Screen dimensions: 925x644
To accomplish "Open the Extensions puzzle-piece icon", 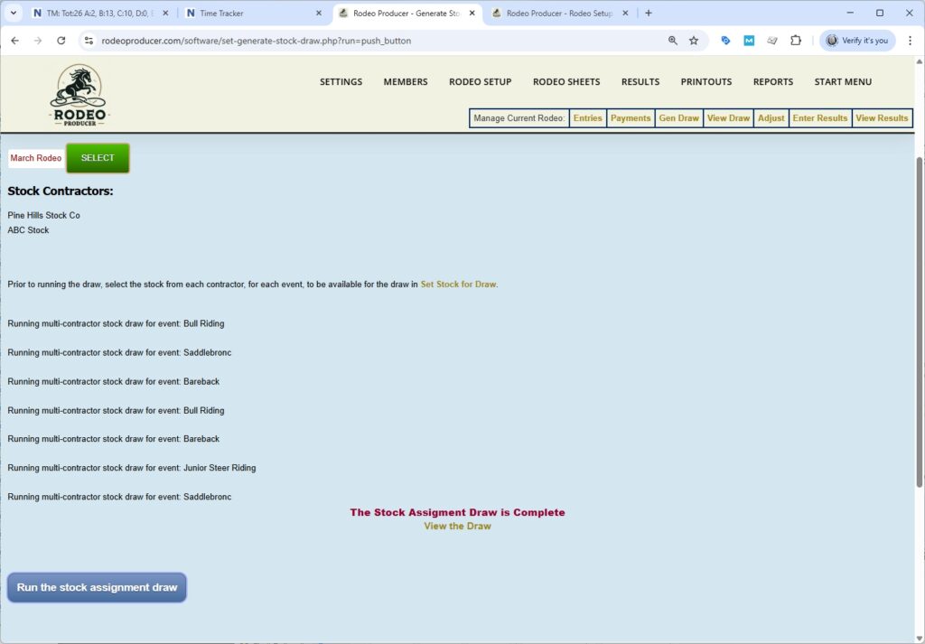I will coord(796,41).
